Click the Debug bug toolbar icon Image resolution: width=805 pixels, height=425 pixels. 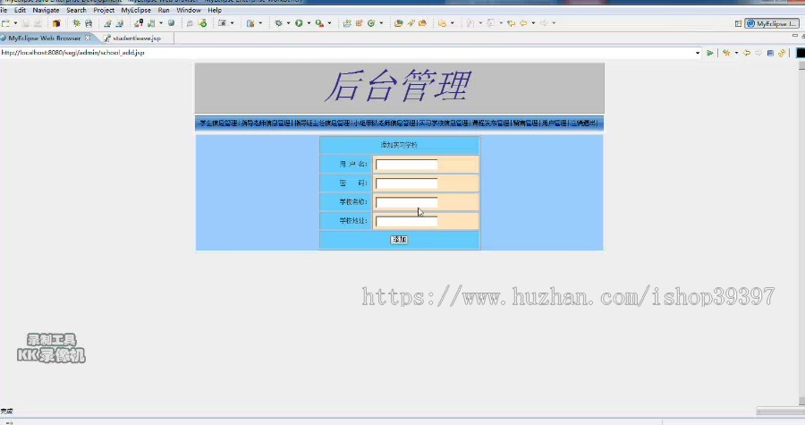pyautogui.click(x=278, y=23)
